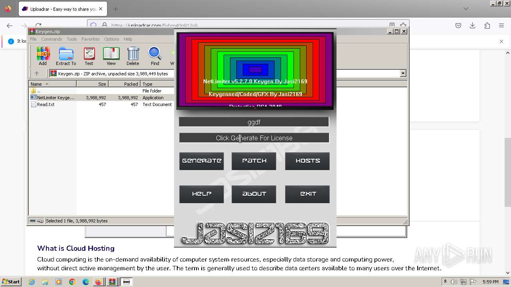Click the Add icon in WinRAR toolbar
This screenshot has height=287, width=511.
[43, 56]
